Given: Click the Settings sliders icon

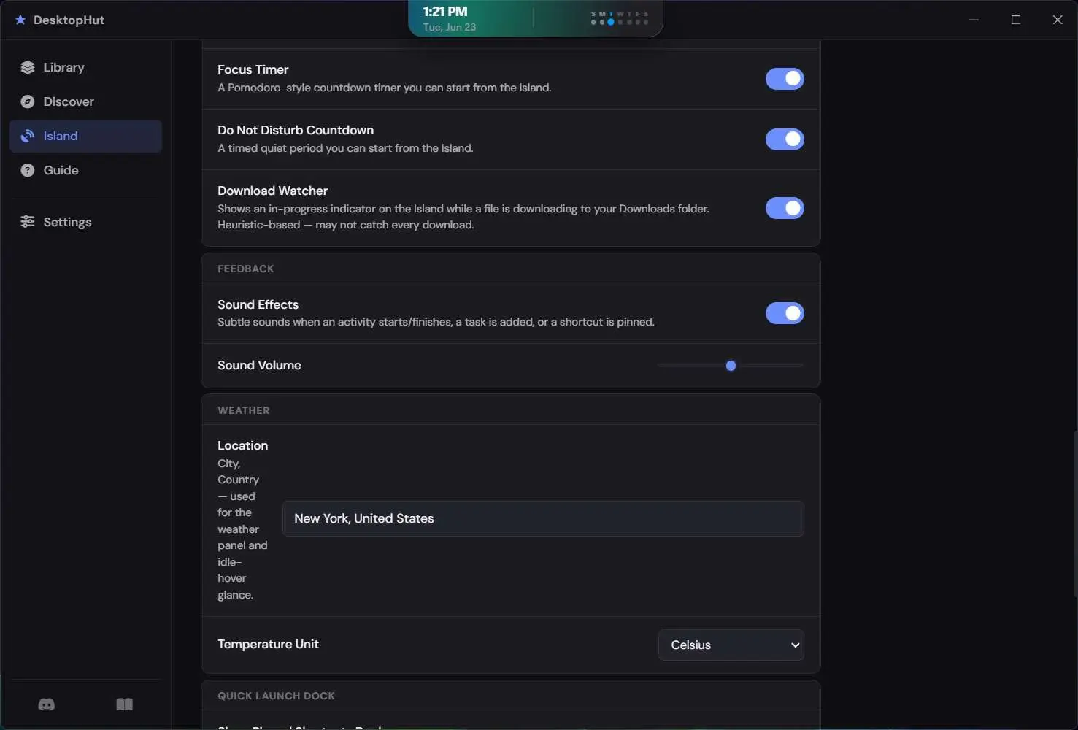Looking at the screenshot, I should [x=28, y=222].
